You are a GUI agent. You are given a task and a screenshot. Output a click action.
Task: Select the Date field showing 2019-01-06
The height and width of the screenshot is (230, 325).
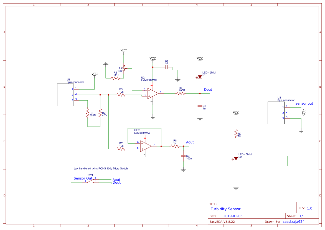232,216
